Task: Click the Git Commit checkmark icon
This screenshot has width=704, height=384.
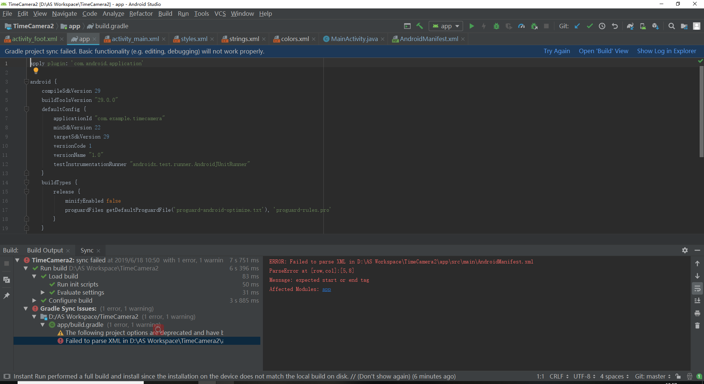Action: (590, 26)
